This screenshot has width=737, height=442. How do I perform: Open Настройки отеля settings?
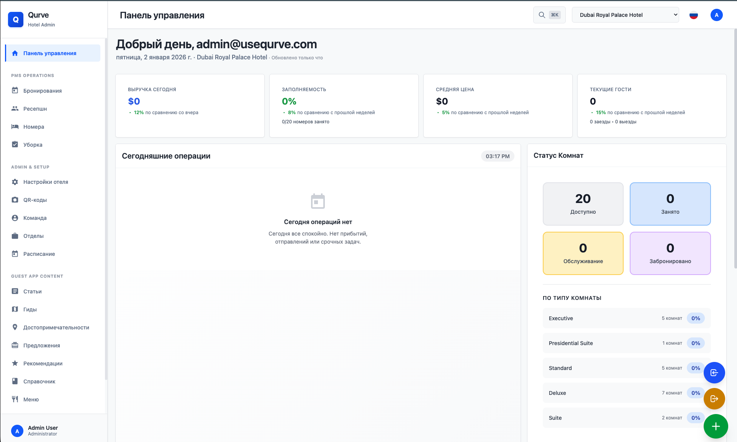(x=15, y=182)
